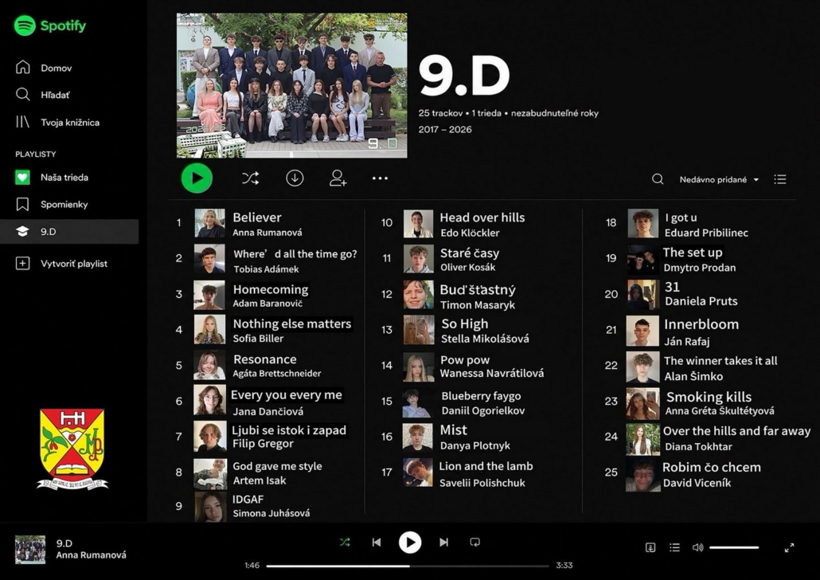Open the queue icon in player bar
The image size is (820, 580).
pyautogui.click(x=674, y=547)
